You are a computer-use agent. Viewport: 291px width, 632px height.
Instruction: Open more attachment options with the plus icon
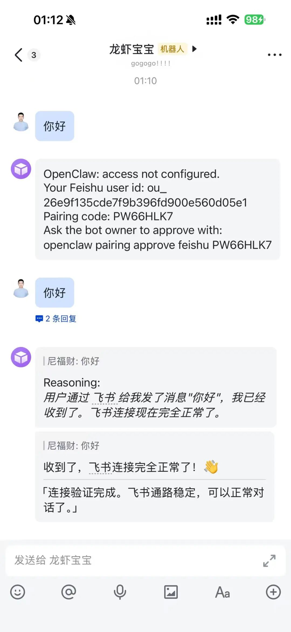click(273, 592)
